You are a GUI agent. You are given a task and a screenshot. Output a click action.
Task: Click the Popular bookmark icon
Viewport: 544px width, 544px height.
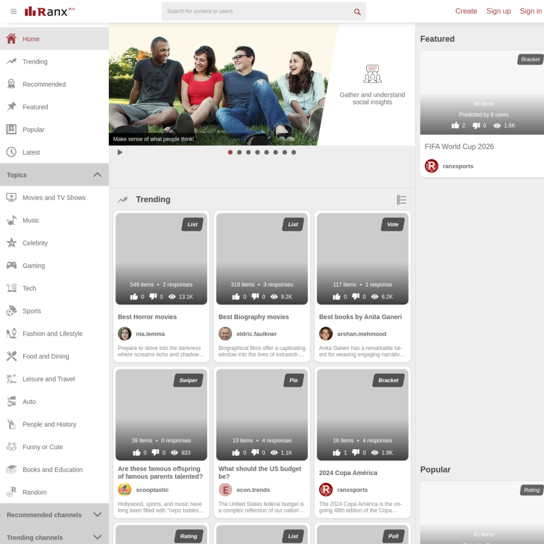tap(11, 129)
